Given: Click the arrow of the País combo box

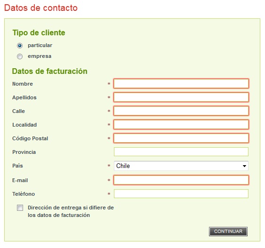Looking at the screenshot, I should (x=244, y=166).
